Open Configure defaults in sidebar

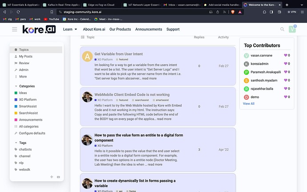tap(32, 133)
